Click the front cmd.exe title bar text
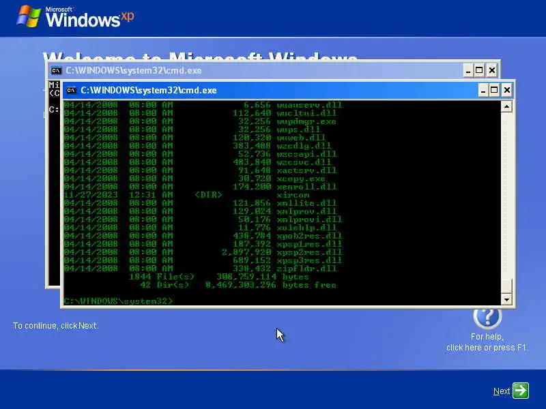Screen dimensions: 546x409 click(x=149, y=91)
